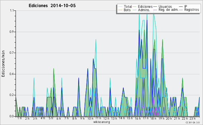The image size is (203, 125).
Task: Click the 5 h tick on time axis
Action: coord(51,118)
